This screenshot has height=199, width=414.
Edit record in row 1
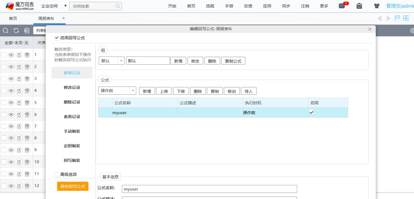(x=19, y=55)
